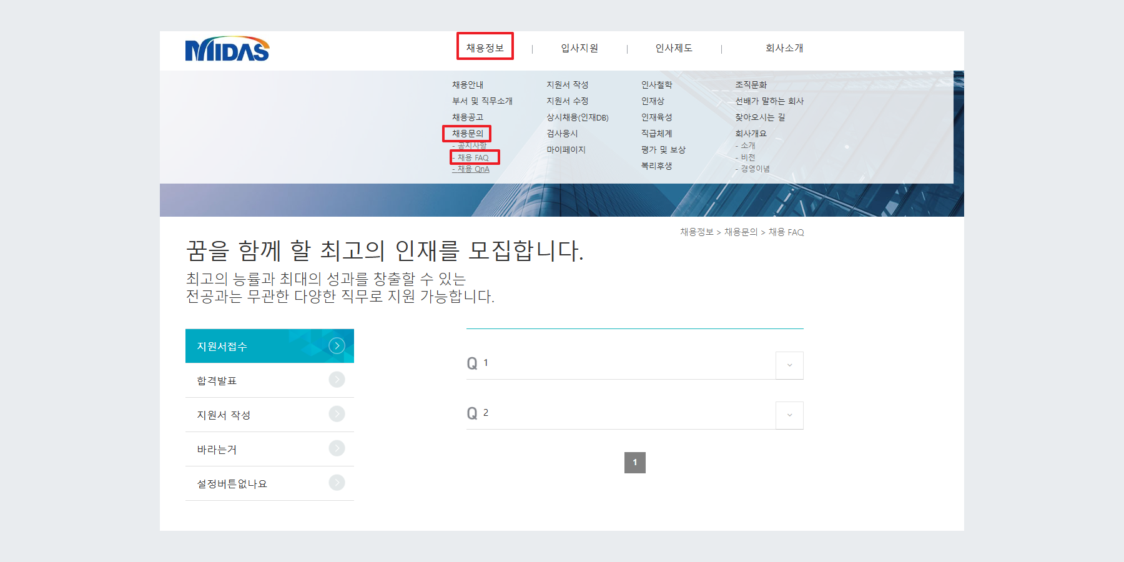Click the chevron icon beside 바라는거
Viewport: 1124px width, 562px height.
(337, 448)
